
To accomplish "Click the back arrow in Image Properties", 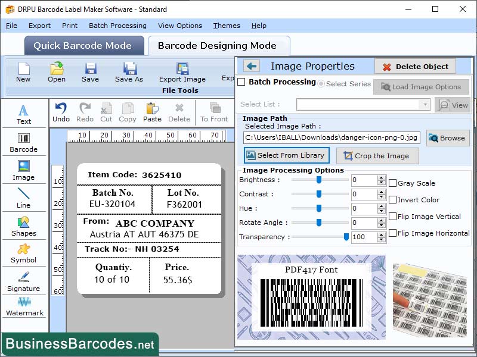I will click(x=250, y=65).
